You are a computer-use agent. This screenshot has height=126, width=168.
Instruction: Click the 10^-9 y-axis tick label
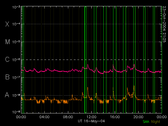(x=16, y=112)
